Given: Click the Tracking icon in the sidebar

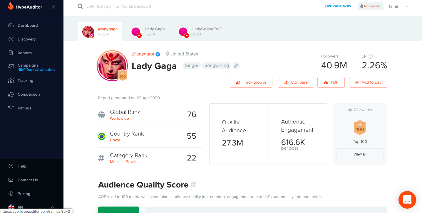Looking at the screenshot, I should coord(11,80).
